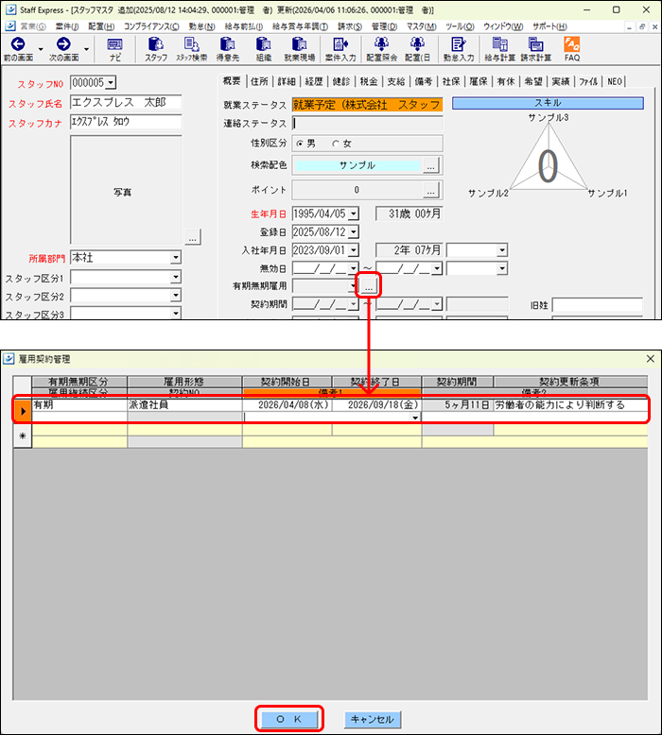The width and height of the screenshot is (662, 735).
Task: Go back with 前の画面 arrow icon
Action: tap(18, 44)
